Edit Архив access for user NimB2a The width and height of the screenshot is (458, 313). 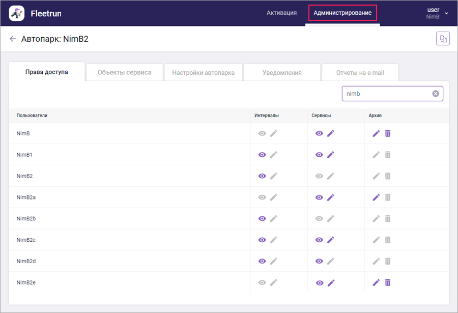click(376, 197)
